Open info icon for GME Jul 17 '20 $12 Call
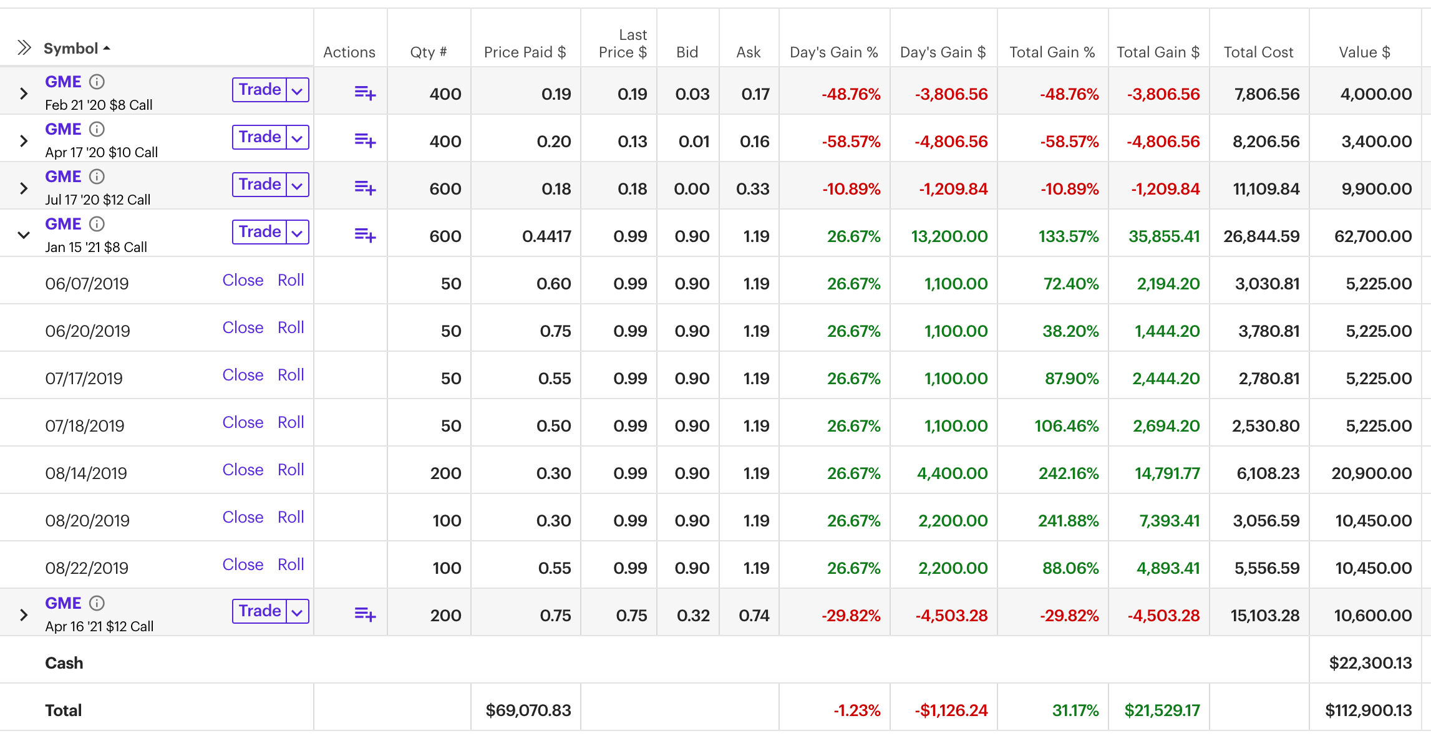 97,177
